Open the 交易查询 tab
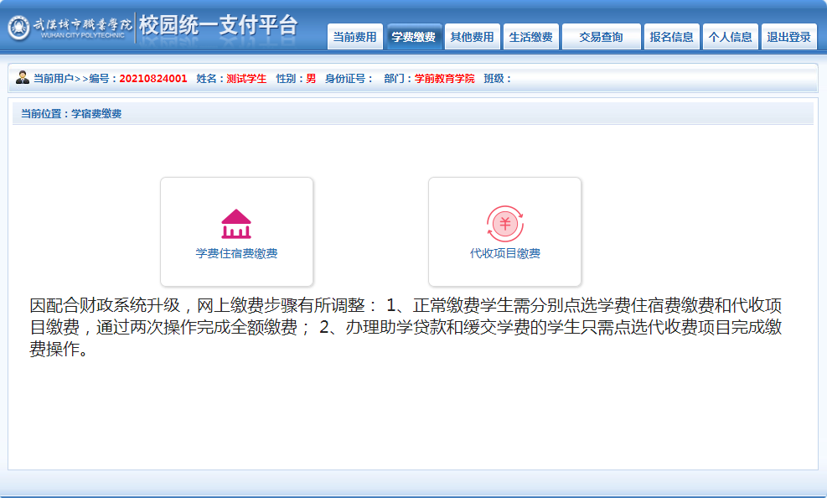 [x=601, y=37]
